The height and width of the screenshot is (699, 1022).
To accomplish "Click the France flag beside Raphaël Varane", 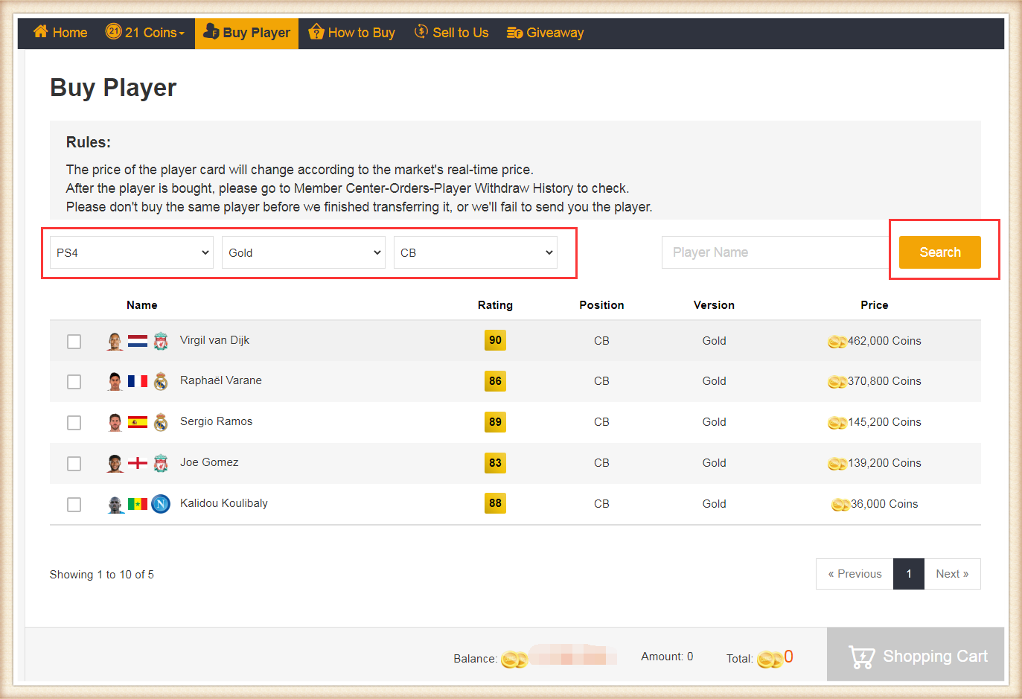I will (138, 381).
